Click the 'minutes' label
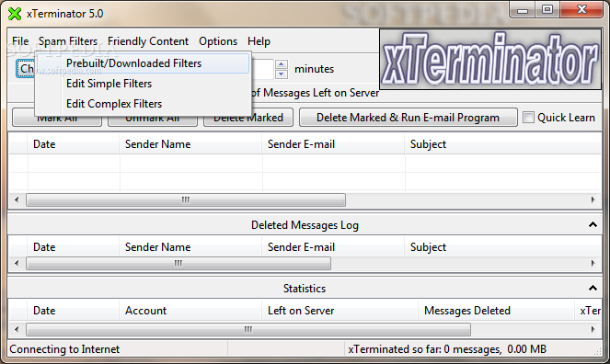Viewport: 610px width, 364px height. point(315,69)
